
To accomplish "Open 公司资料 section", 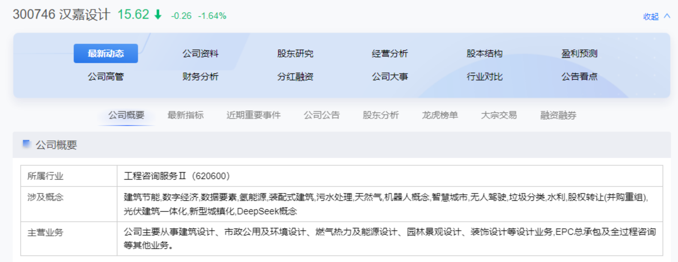I will point(201,53).
